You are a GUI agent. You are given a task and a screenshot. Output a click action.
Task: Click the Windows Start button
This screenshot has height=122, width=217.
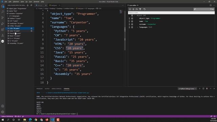3,120
